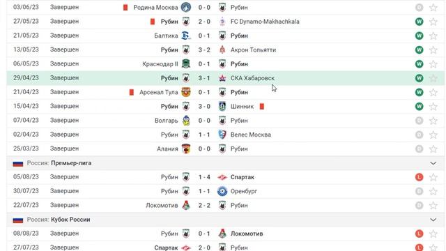Click the Оренбург club crest icon

(x=222, y=191)
